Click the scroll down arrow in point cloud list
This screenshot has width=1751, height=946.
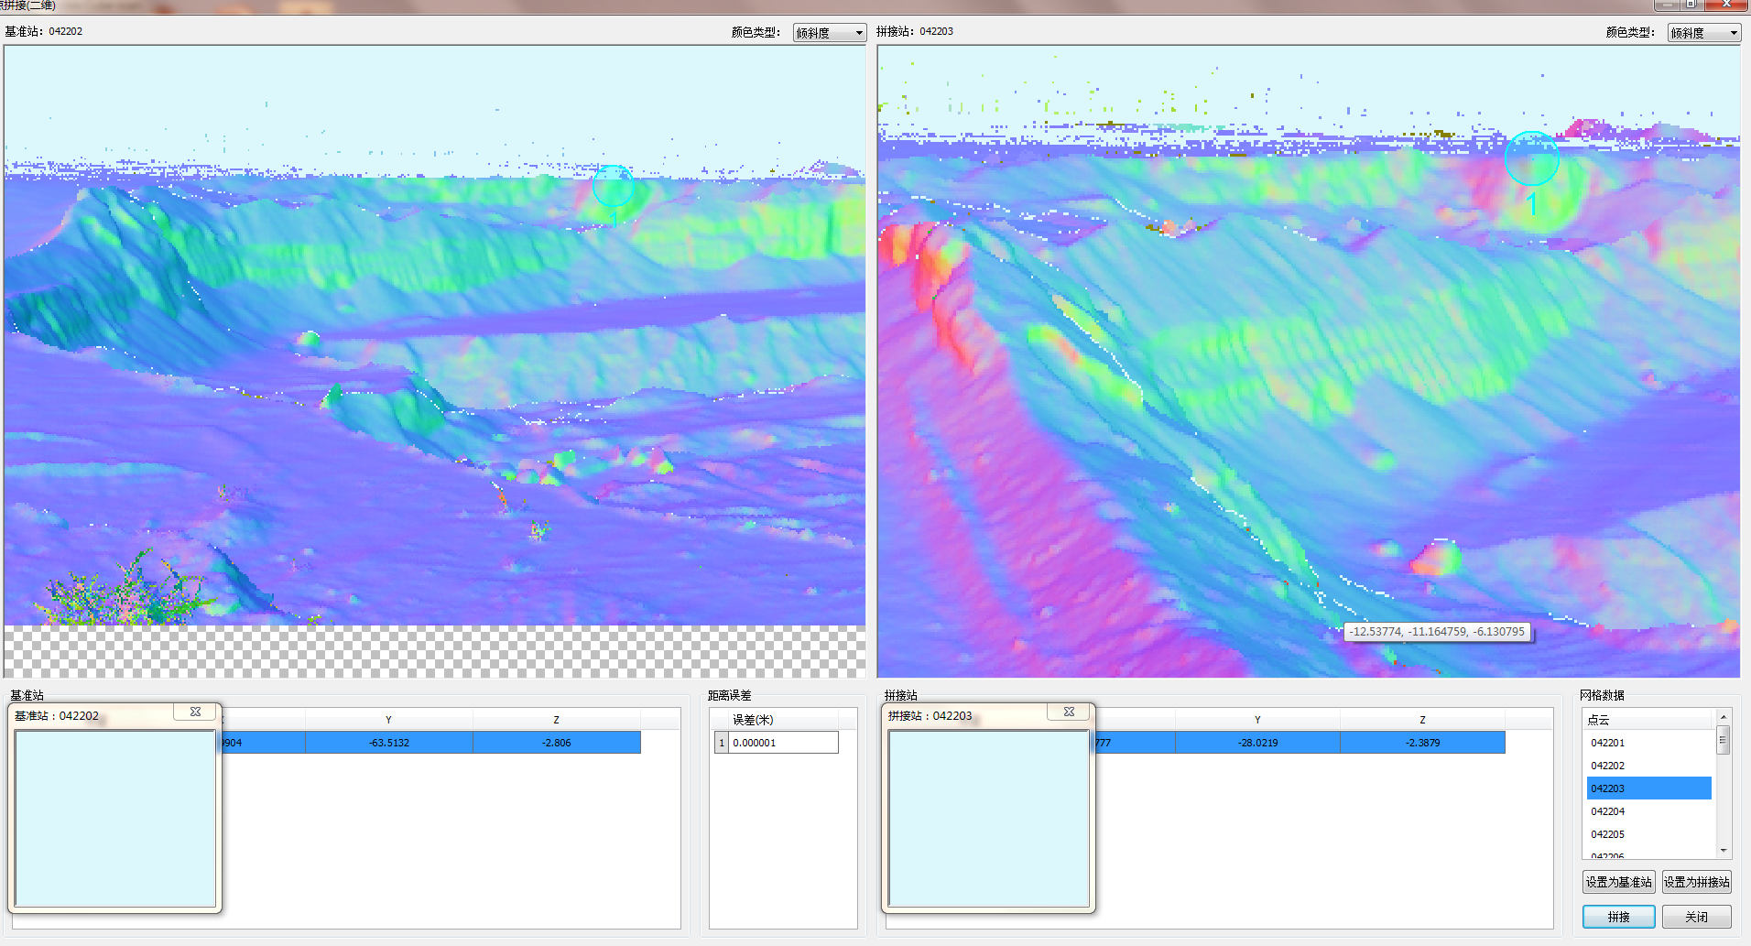pos(1723,850)
